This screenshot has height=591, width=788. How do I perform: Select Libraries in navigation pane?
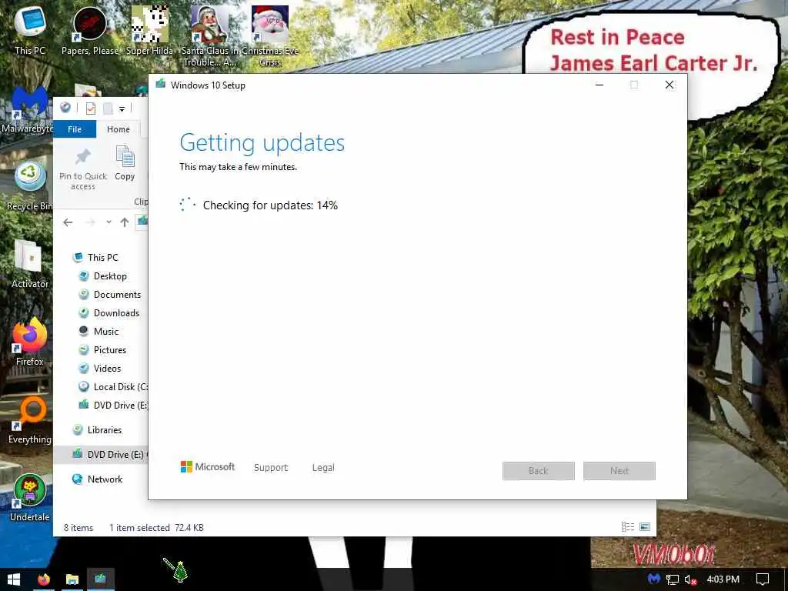click(104, 430)
